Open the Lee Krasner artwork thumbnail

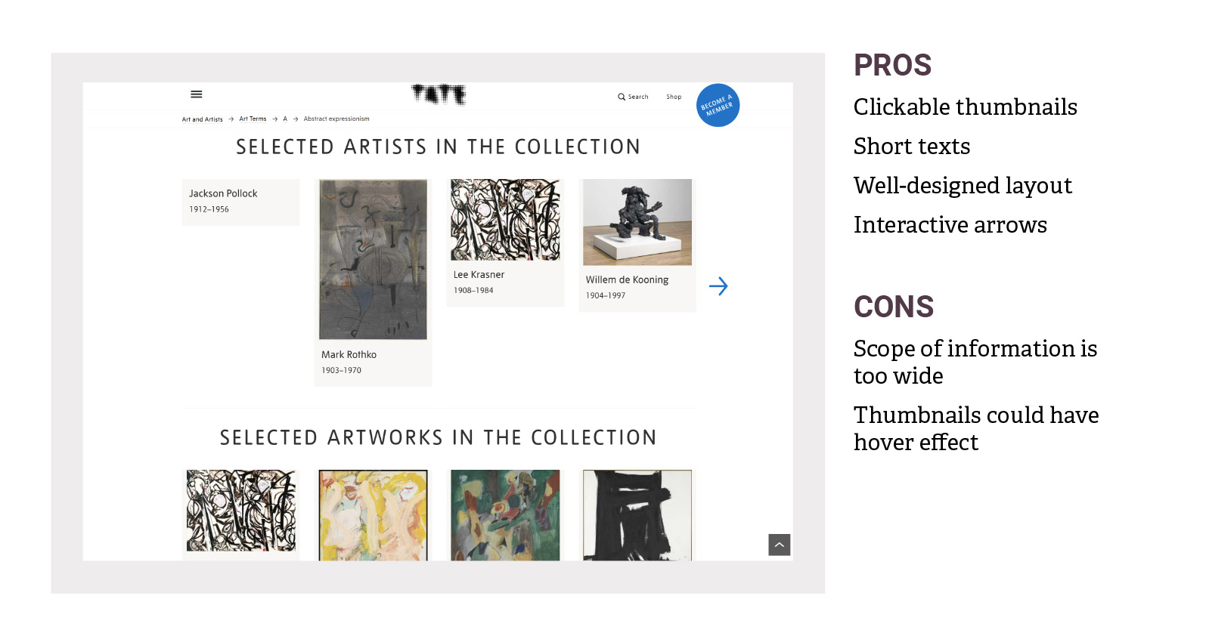[505, 220]
